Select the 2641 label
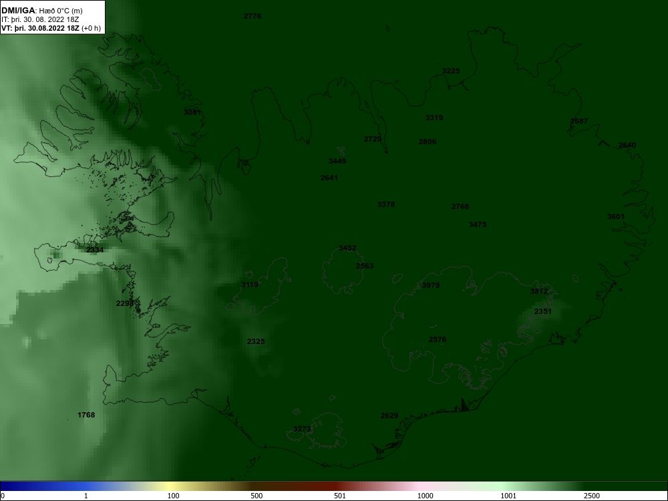The image size is (668, 501). (329, 178)
